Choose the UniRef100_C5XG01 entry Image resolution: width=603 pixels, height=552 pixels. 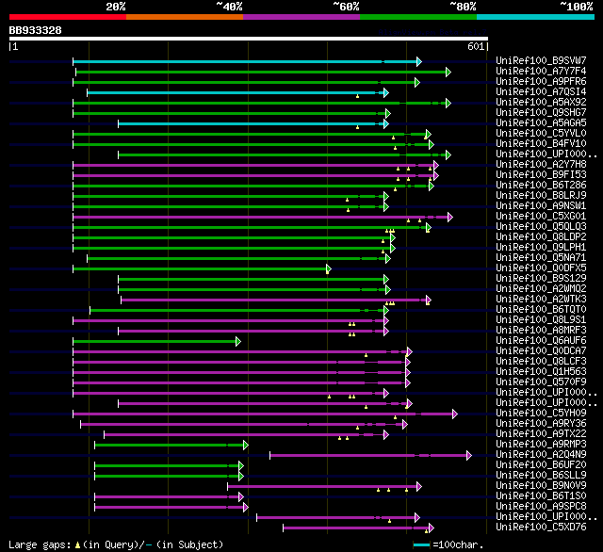pyautogui.click(x=541, y=217)
